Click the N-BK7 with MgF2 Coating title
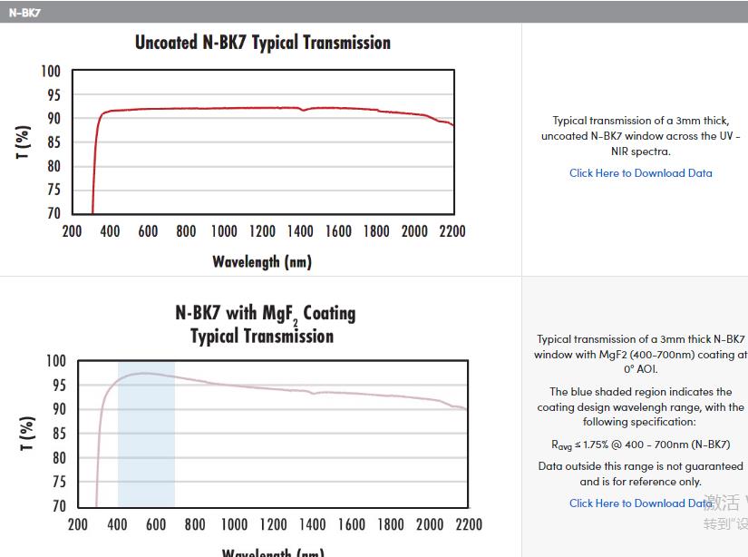 (x=265, y=324)
